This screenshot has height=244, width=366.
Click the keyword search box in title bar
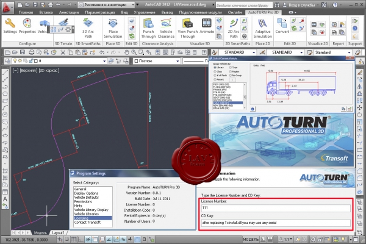[244, 5]
